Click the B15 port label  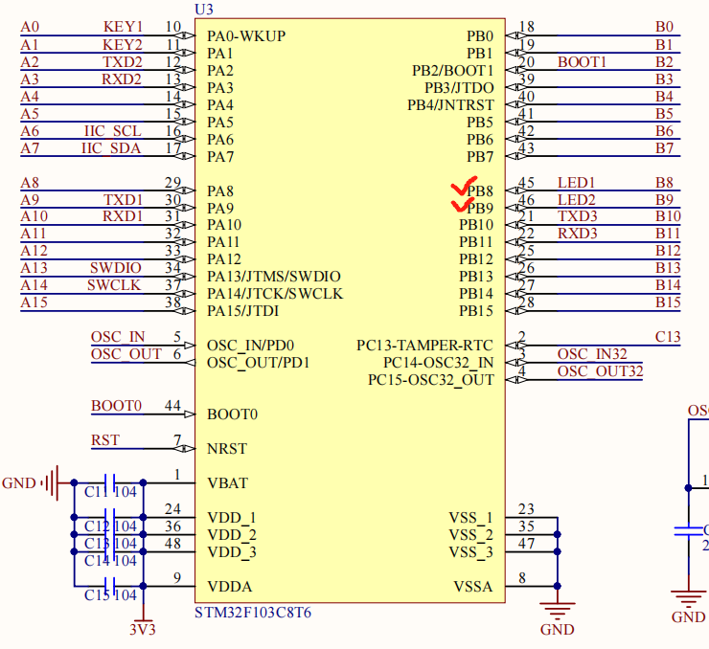[669, 302]
